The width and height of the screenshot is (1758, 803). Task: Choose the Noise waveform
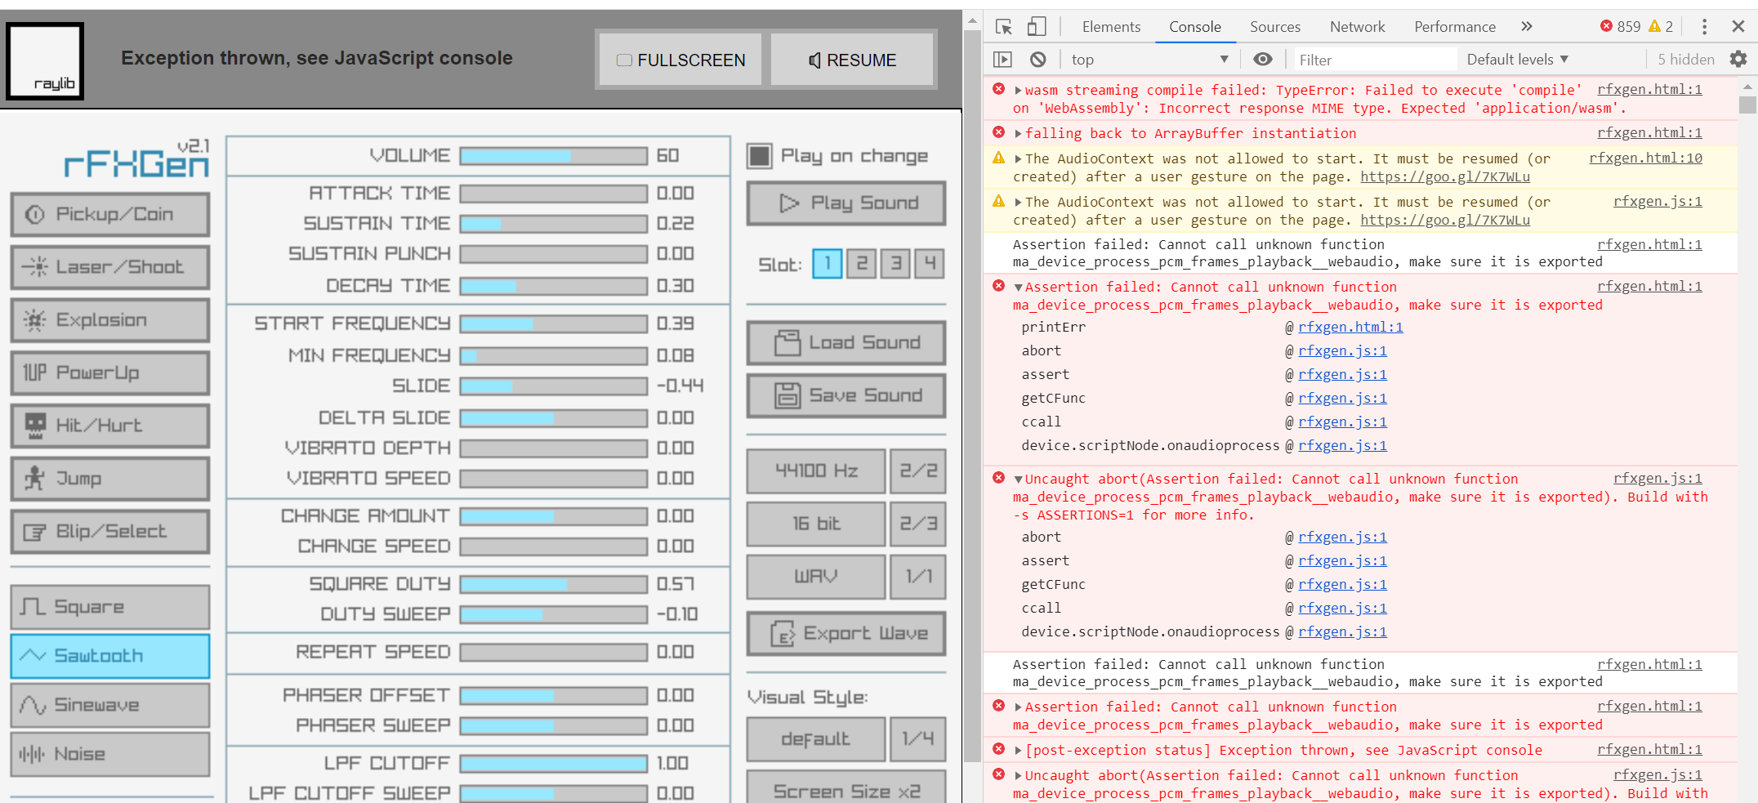(x=109, y=753)
